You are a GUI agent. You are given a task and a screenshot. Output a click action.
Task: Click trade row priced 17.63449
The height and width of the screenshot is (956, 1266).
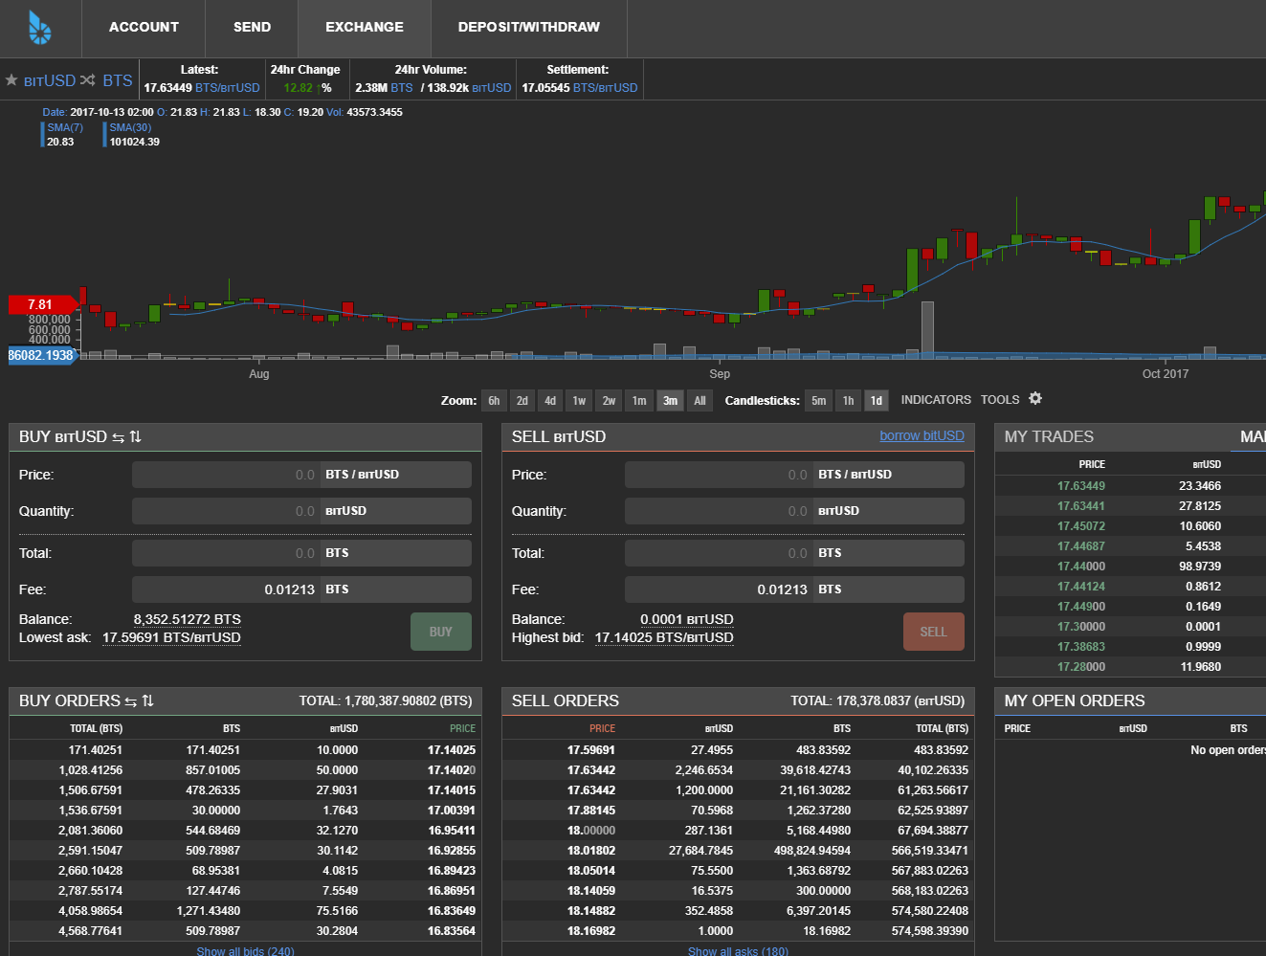coord(1130,486)
